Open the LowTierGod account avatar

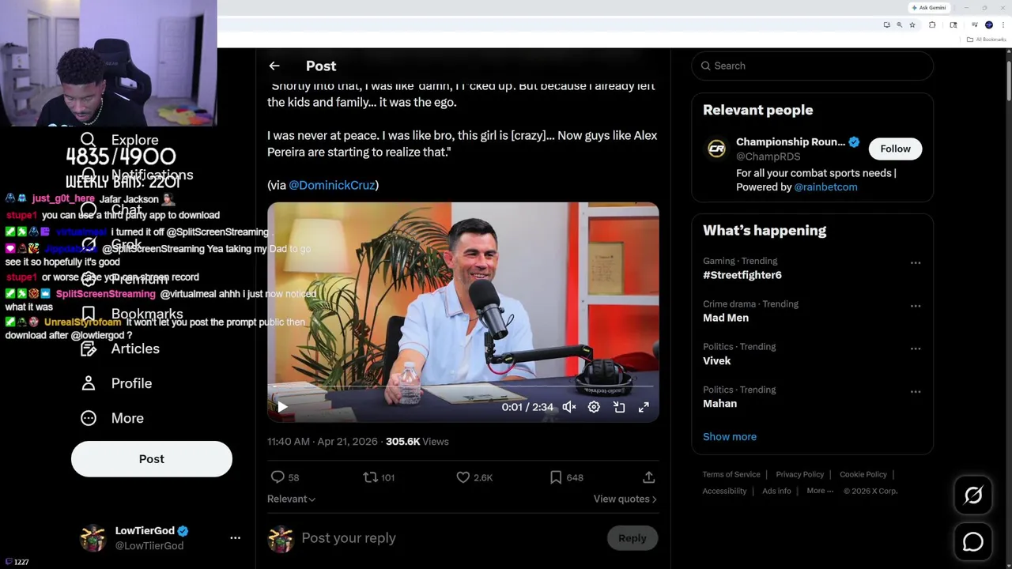point(93,538)
